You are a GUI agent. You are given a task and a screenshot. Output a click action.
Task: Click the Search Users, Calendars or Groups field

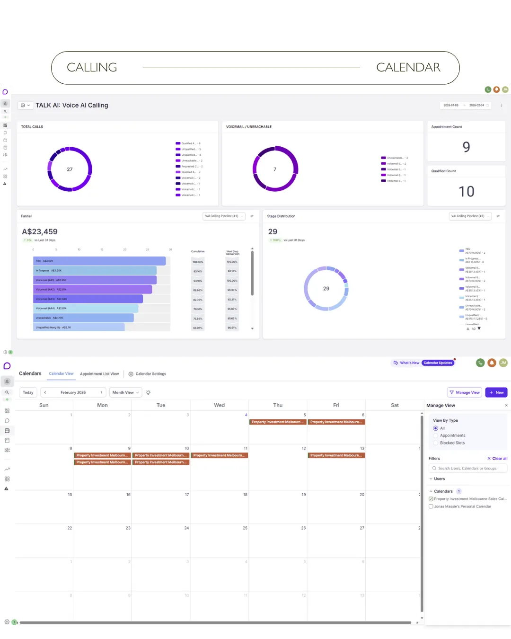(468, 469)
